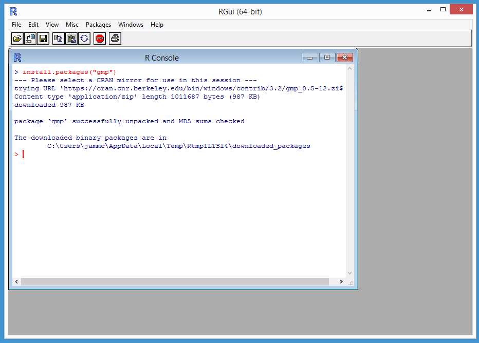The height and width of the screenshot is (343, 479).
Task: Click the console scroll right arrow
Action: click(341, 282)
